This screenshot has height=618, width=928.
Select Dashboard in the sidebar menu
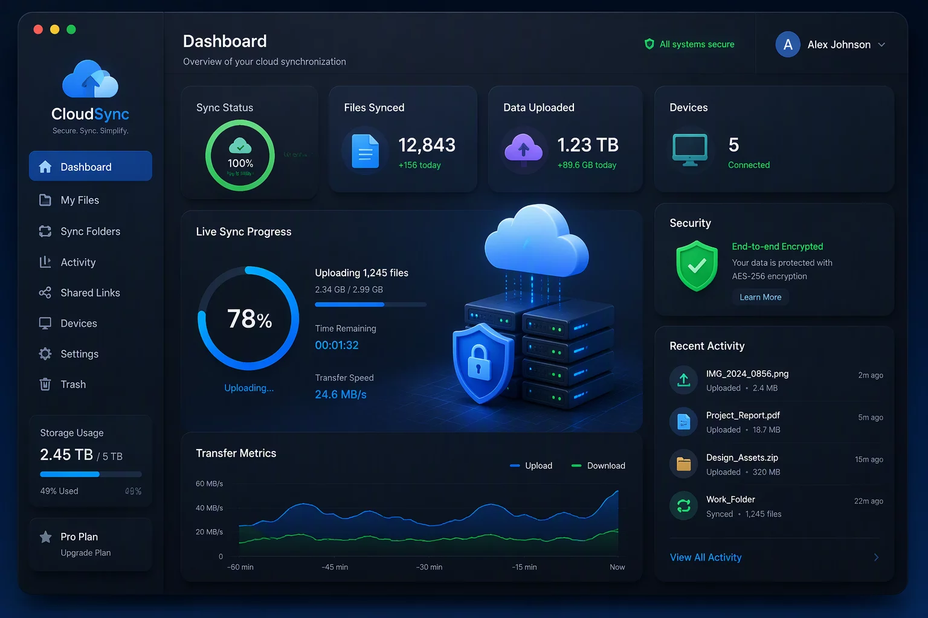pyautogui.click(x=91, y=166)
